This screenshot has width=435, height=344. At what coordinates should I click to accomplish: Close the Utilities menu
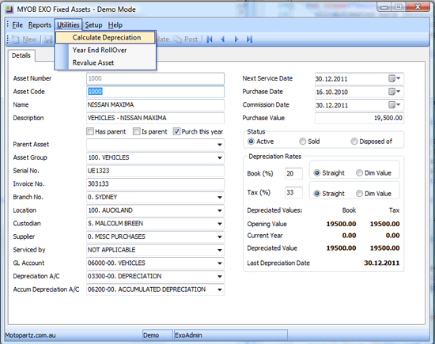[x=68, y=25]
